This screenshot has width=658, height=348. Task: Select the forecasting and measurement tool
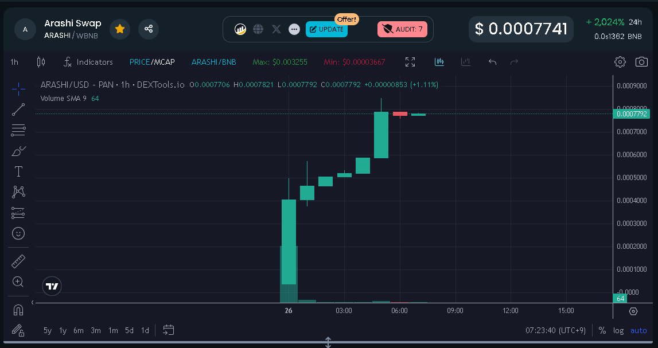pyautogui.click(x=18, y=213)
